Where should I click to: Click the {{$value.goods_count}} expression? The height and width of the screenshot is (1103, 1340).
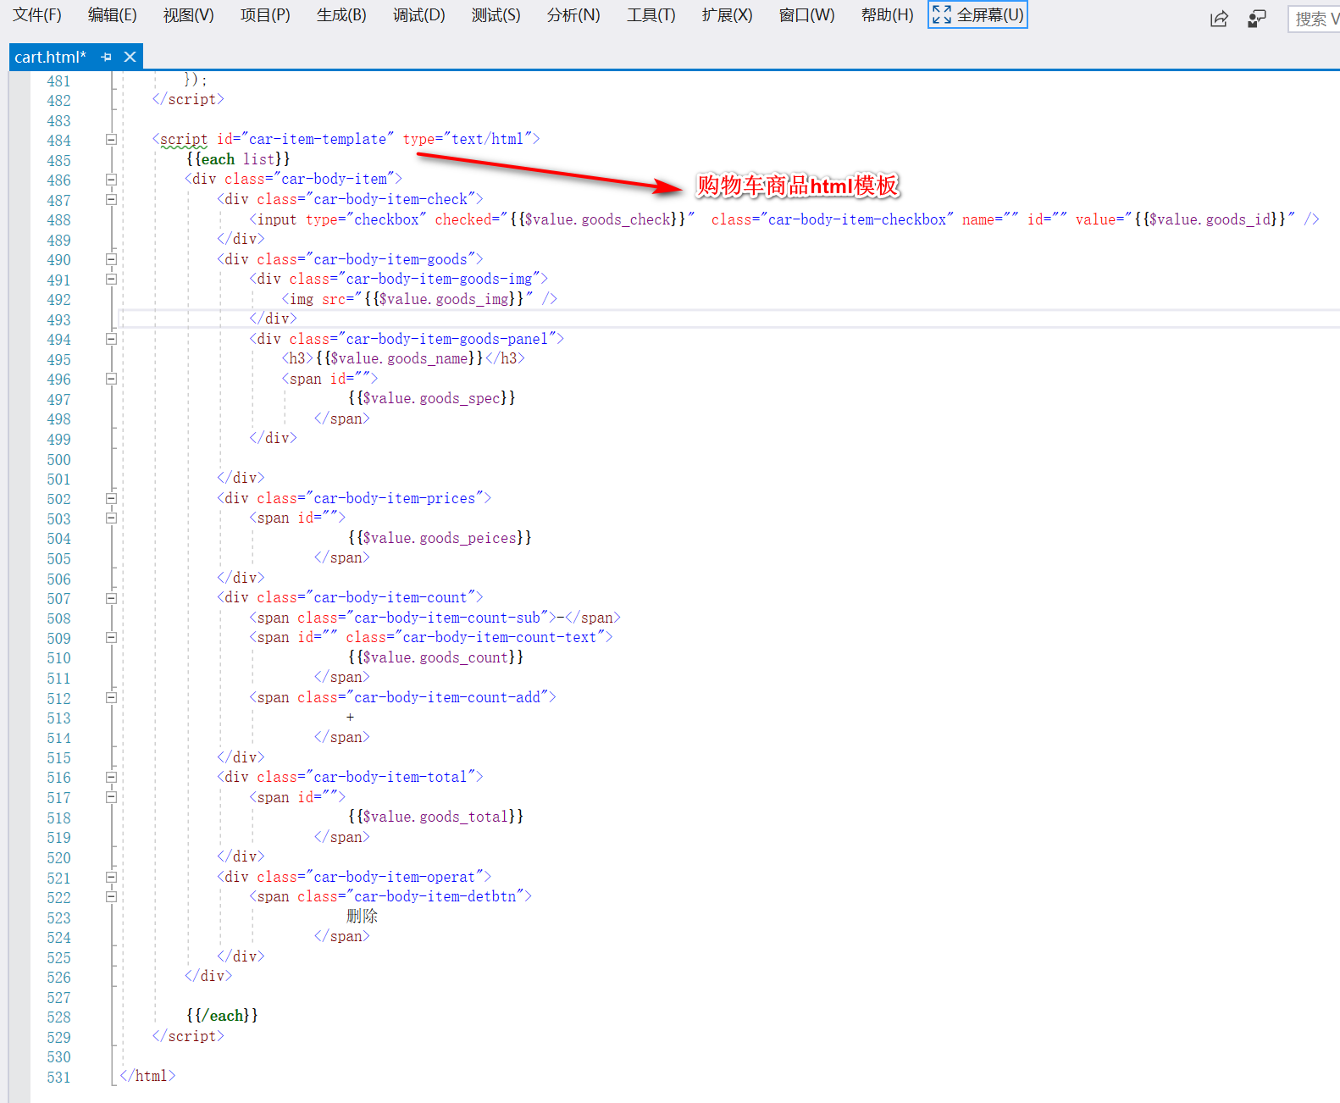435,657
